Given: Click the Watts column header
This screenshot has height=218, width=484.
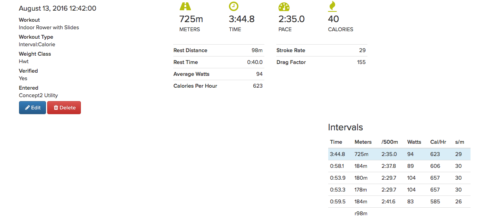Looking at the screenshot, I should (414, 142).
